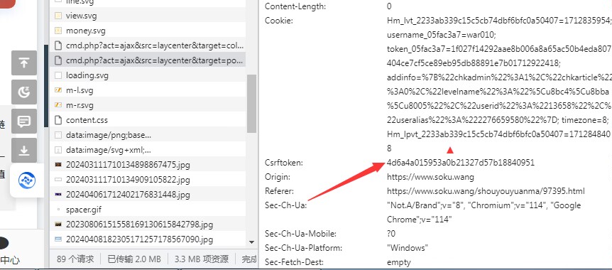Screen dimensions: 612x270
Task: Select the money.svg file icon
Action: coord(58,31)
